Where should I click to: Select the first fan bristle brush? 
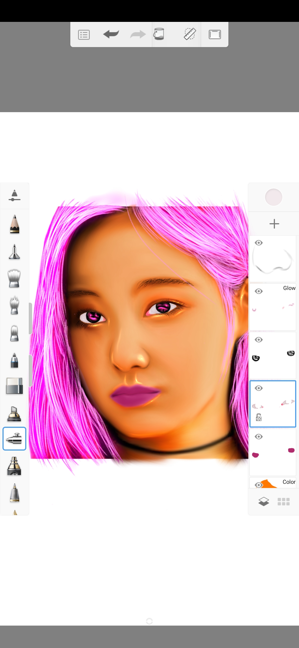pos(14,278)
